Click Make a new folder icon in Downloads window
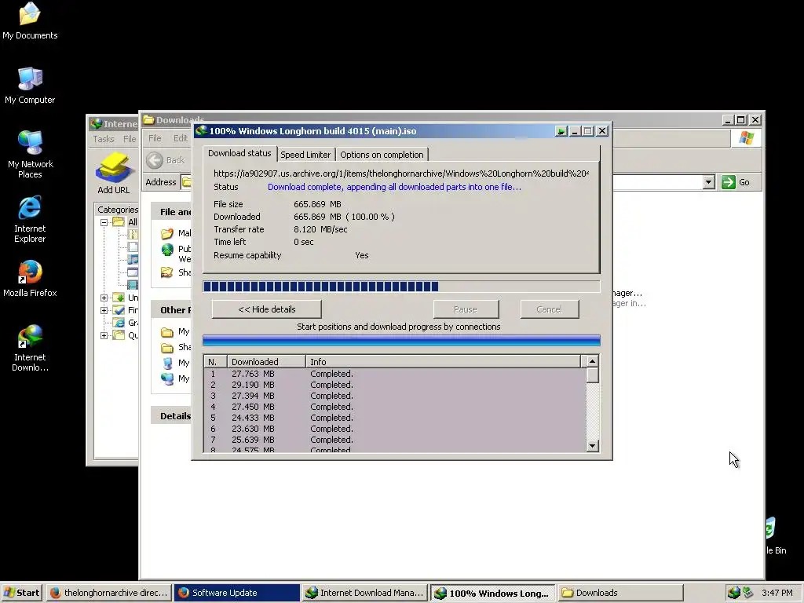This screenshot has height=603, width=804. (167, 234)
